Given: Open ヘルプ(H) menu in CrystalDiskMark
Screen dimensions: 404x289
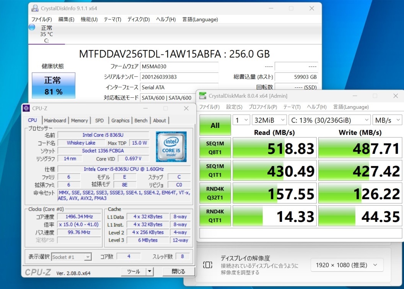Looking at the screenshot, I should tap(317, 107).
